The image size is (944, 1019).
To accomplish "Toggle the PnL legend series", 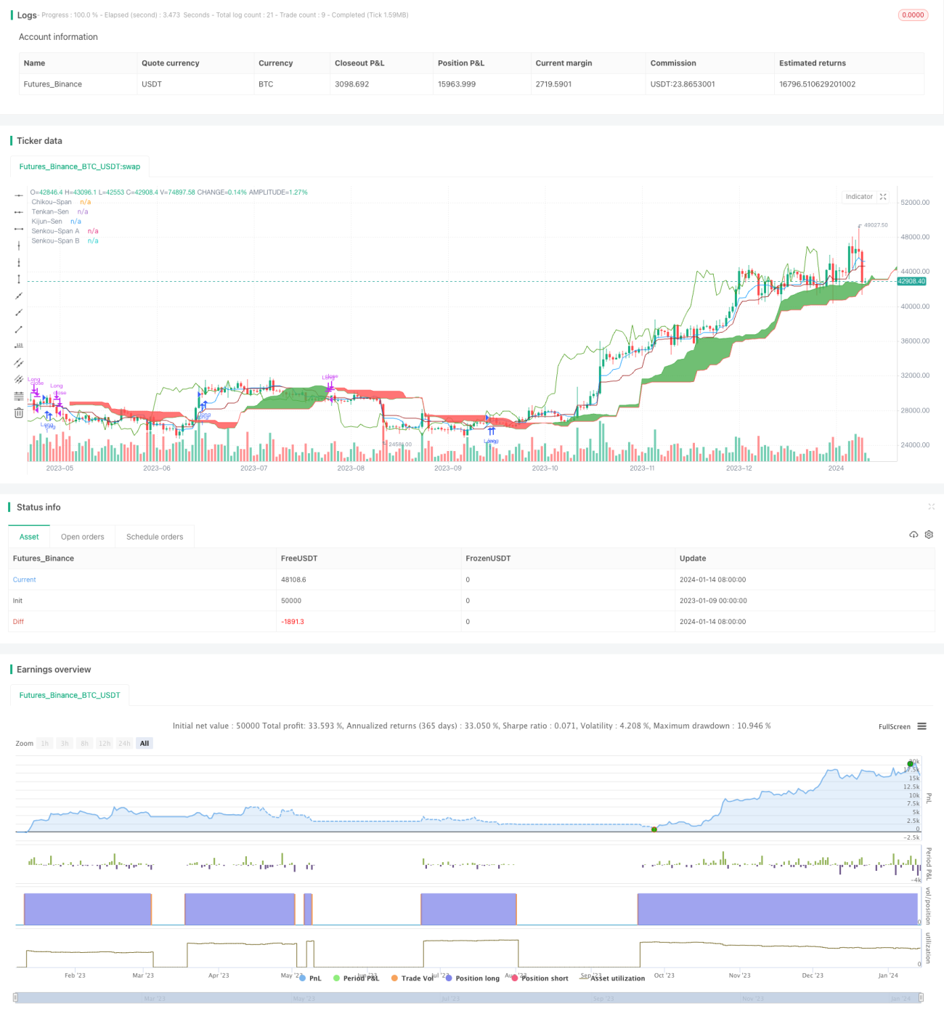I will coord(310,978).
